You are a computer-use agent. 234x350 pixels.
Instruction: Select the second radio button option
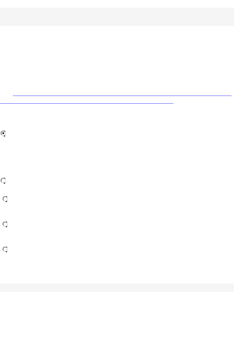click(4, 181)
